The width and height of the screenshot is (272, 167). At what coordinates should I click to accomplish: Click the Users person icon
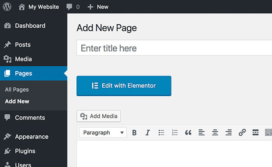7,164
